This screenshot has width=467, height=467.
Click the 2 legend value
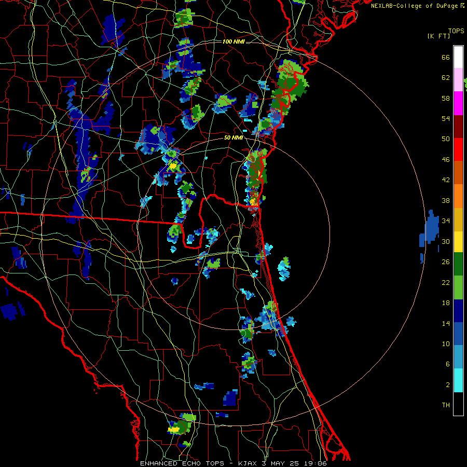point(448,385)
